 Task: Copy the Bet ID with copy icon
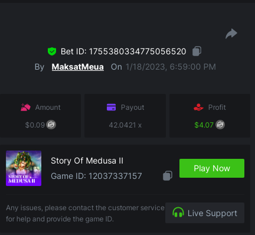point(197,51)
